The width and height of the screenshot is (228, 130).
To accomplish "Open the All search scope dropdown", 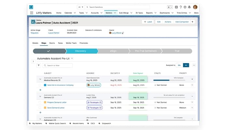I will (x=81, y=7).
